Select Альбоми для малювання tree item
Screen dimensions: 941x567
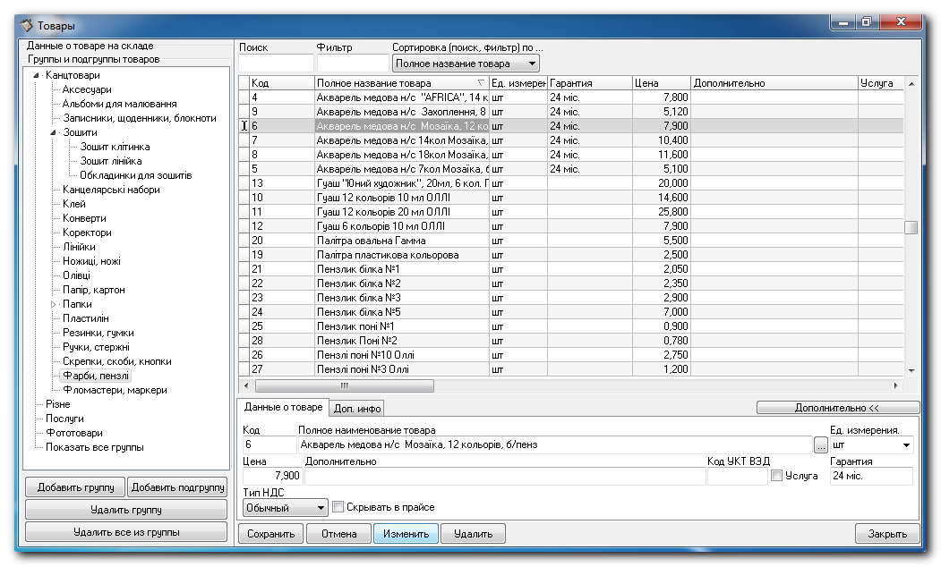pyautogui.click(x=119, y=105)
